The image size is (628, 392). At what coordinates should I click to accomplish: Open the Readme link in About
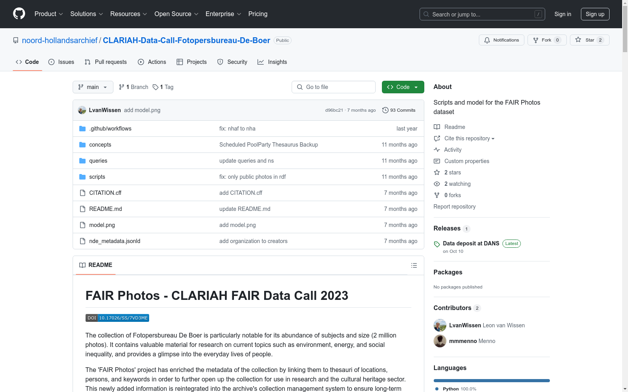pyautogui.click(x=455, y=127)
